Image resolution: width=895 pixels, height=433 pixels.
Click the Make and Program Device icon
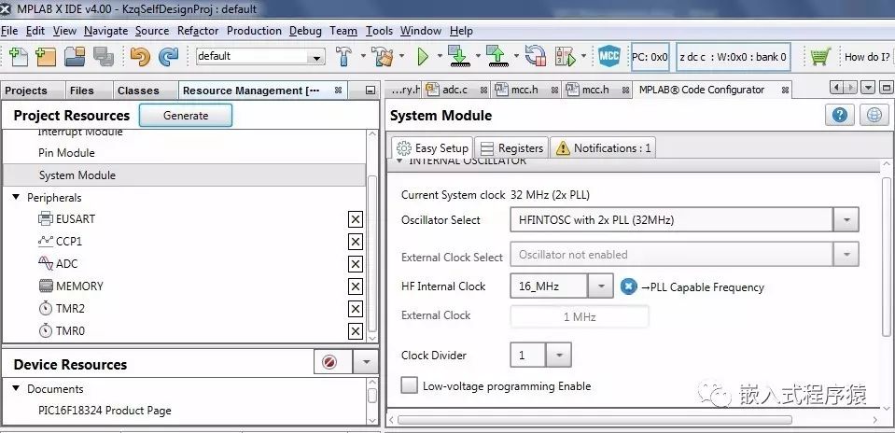pyautogui.click(x=458, y=57)
